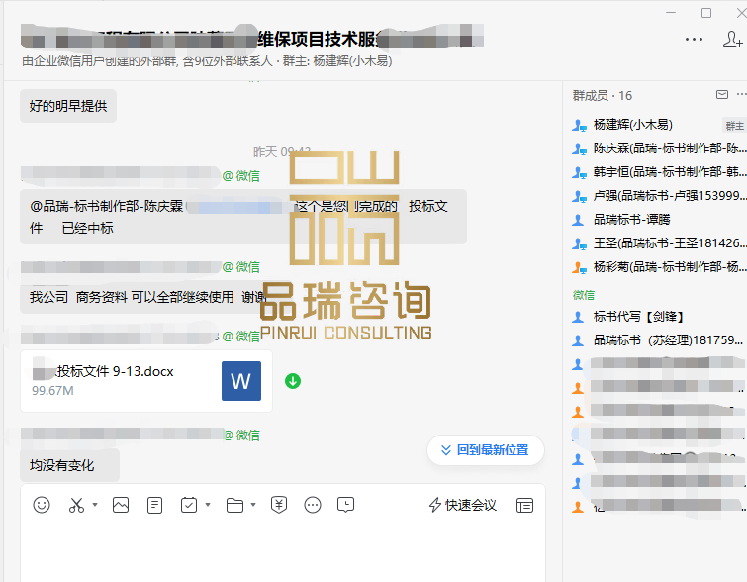Open the emoji picker in chat toolbar
Screen dimensions: 747x582
coord(42,505)
